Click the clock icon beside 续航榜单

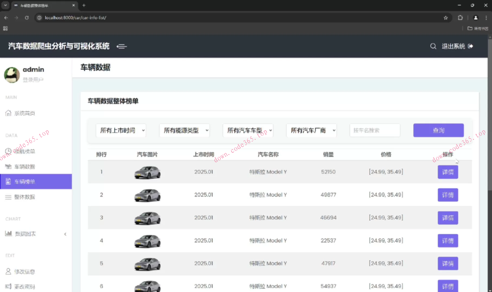(x=8, y=151)
